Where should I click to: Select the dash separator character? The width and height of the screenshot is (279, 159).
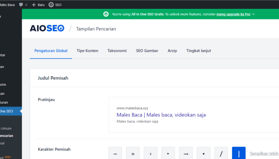click(115, 153)
